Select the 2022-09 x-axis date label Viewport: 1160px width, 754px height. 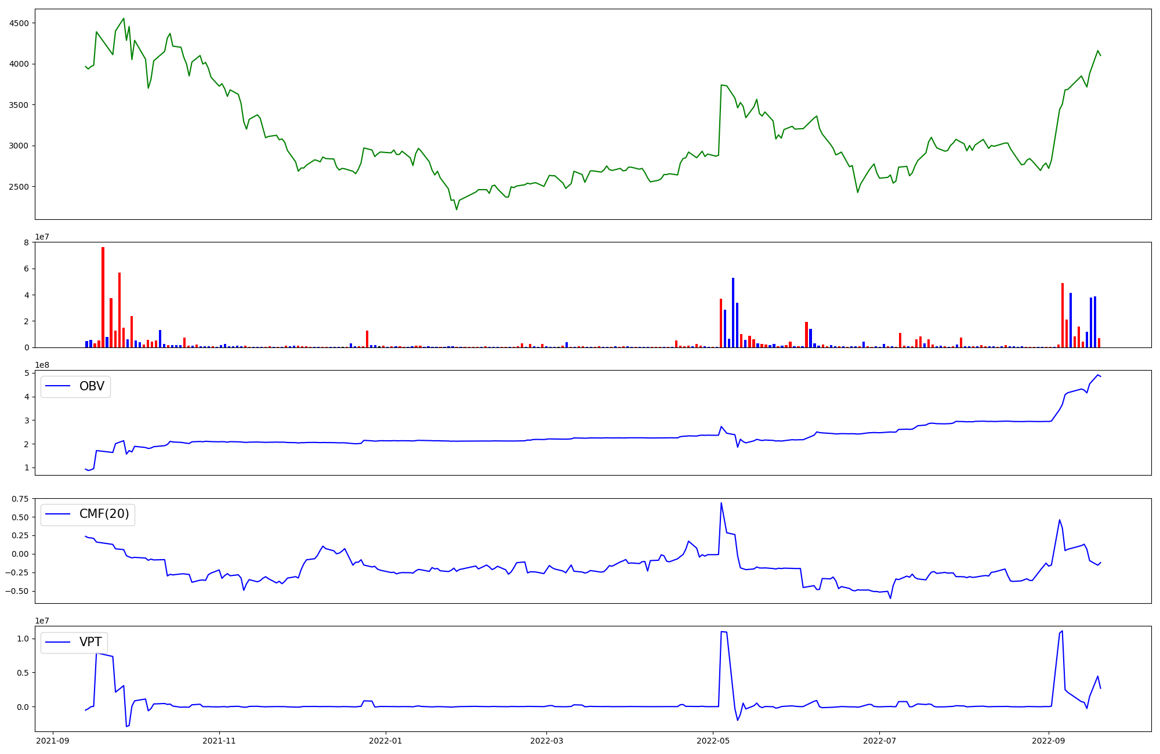click(1049, 741)
